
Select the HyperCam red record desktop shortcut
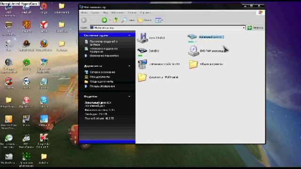(x=26, y=100)
